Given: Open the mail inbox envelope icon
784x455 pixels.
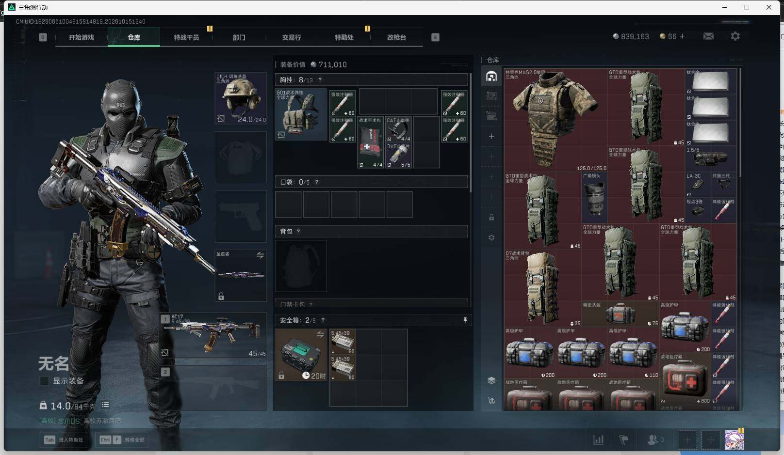Looking at the screenshot, I should (x=708, y=36).
